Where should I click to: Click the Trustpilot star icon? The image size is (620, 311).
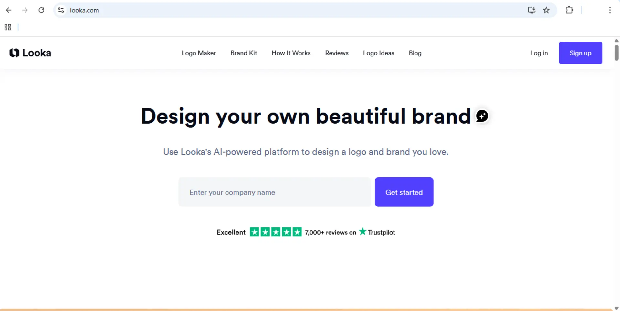click(x=363, y=231)
